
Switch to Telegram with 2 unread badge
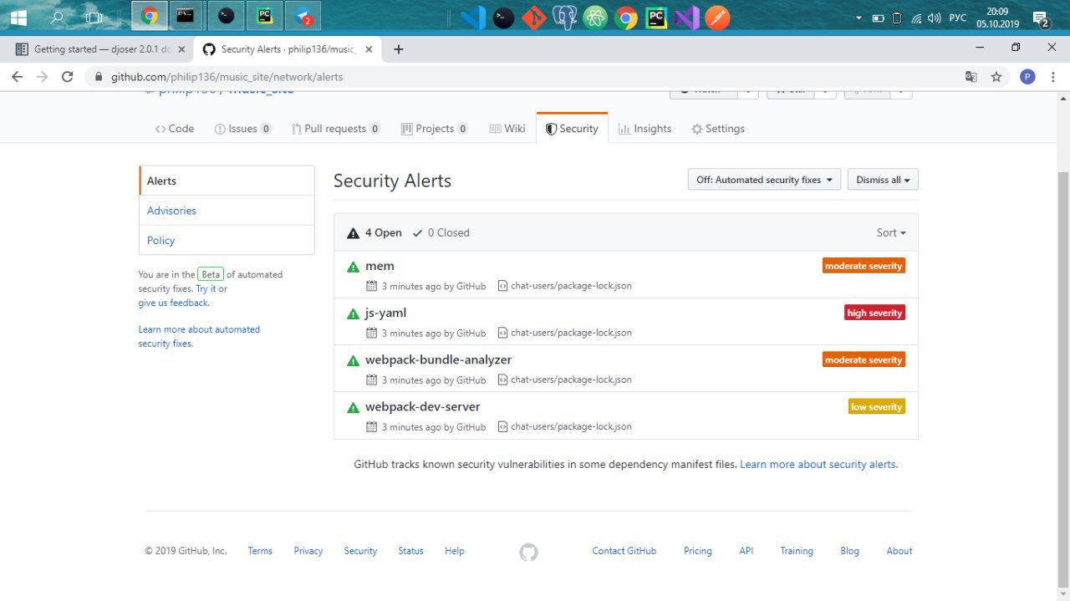(303, 16)
